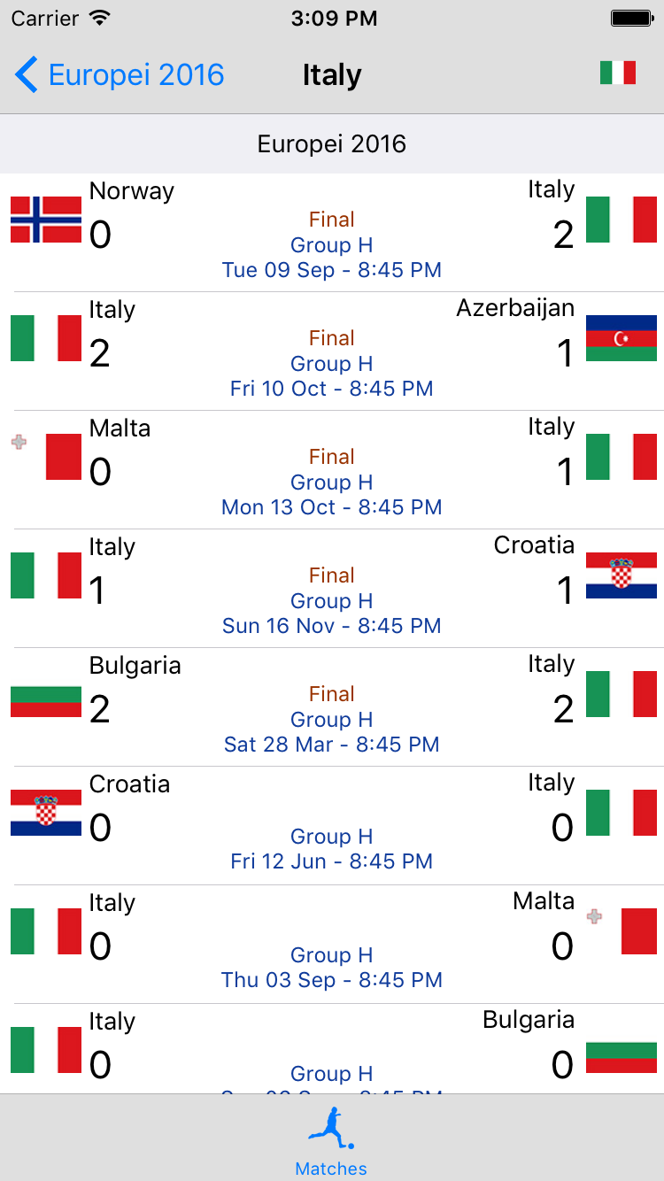The height and width of the screenshot is (1181, 664).
Task: Tap the Norway flag icon
Action: pyautogui.click(x=46, y=220)
